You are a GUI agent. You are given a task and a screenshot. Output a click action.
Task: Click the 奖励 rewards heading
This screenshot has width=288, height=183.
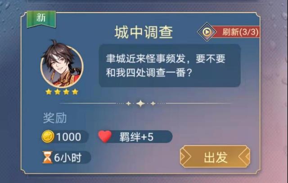point(55,118)
